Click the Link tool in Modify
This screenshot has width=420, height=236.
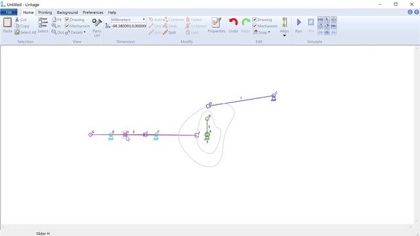click(155, 26)
